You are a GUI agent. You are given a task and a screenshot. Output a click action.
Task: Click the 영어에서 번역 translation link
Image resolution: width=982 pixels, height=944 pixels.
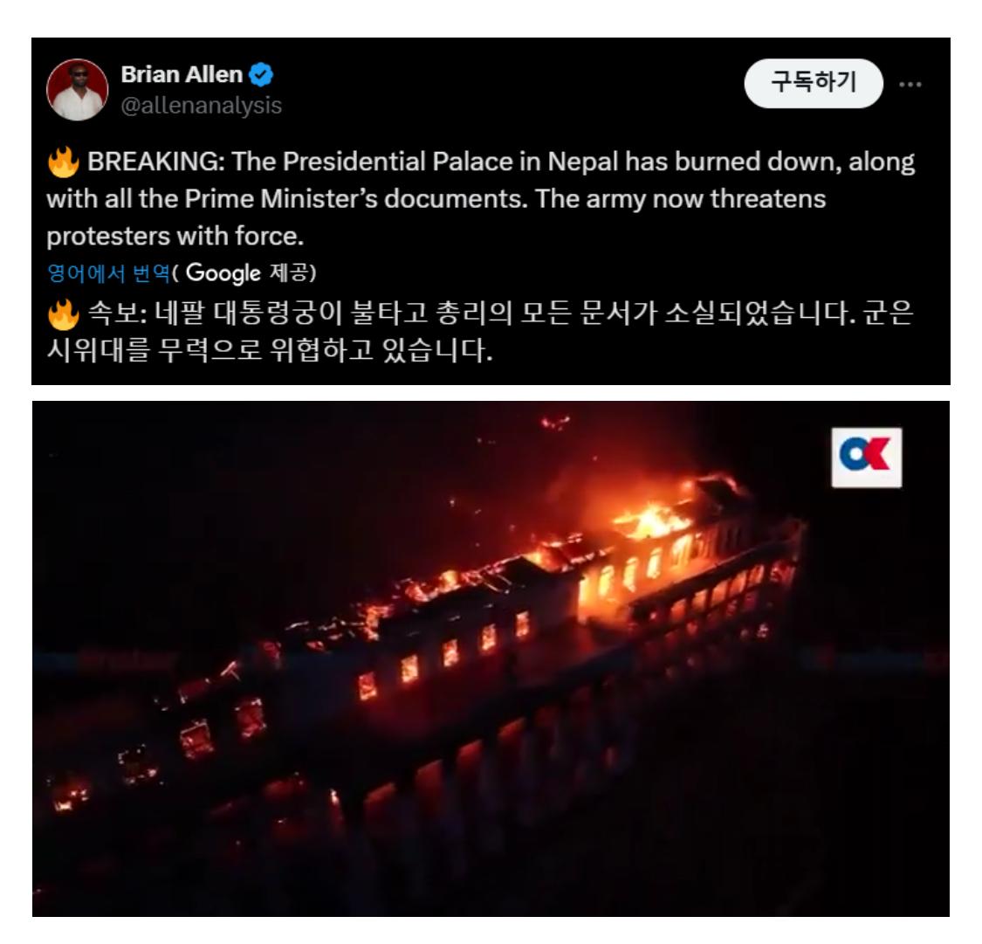coord(108,273)
